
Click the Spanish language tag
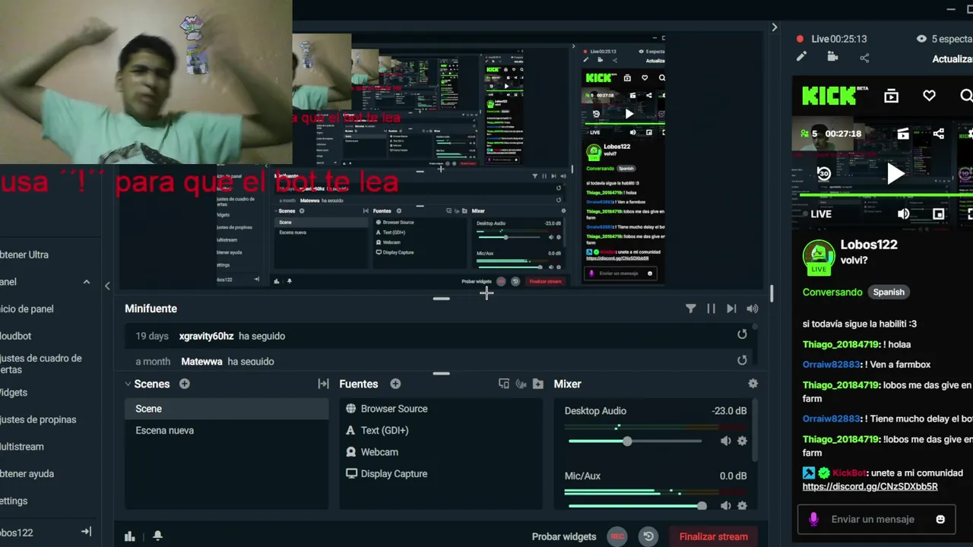tap(889, 292)
